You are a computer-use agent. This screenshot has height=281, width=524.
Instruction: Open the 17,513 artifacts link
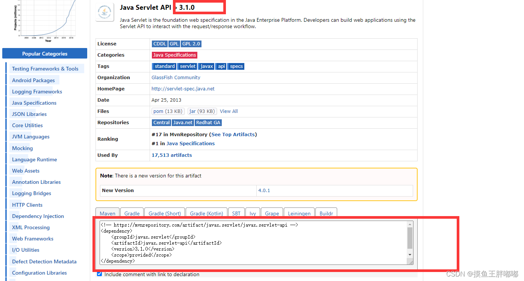point(172,155)
